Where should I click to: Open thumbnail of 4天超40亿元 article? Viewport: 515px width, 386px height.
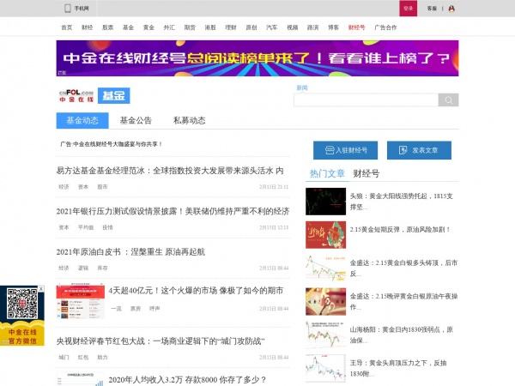pyautogui.click(x=81, y=302)
